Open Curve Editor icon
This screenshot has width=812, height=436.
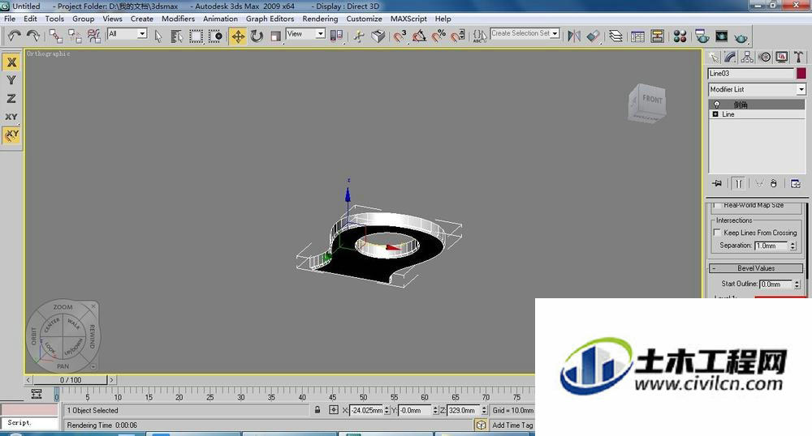point(638,36)
